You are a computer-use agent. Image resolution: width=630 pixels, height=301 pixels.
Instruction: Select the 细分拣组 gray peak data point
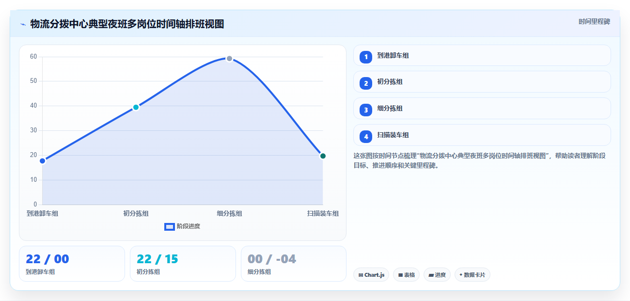click(230, 59)
